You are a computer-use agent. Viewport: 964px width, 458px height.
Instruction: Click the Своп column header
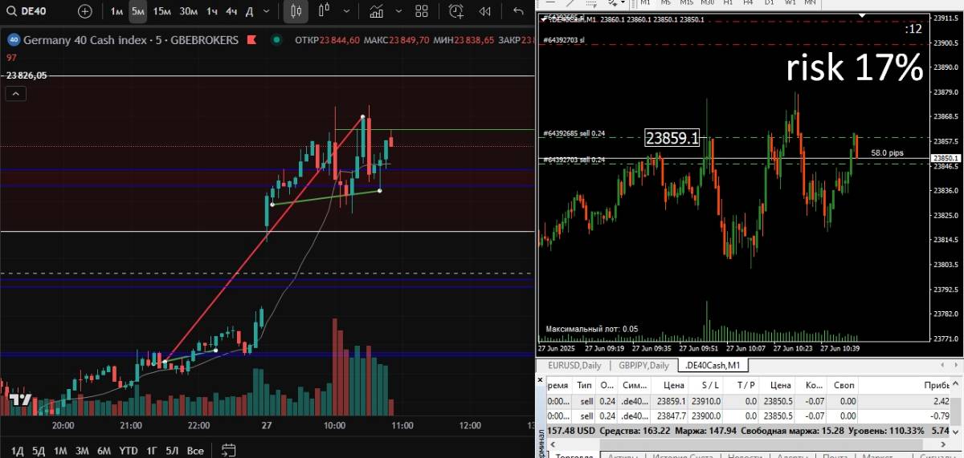pyautogui.click(x=843, y=385)
